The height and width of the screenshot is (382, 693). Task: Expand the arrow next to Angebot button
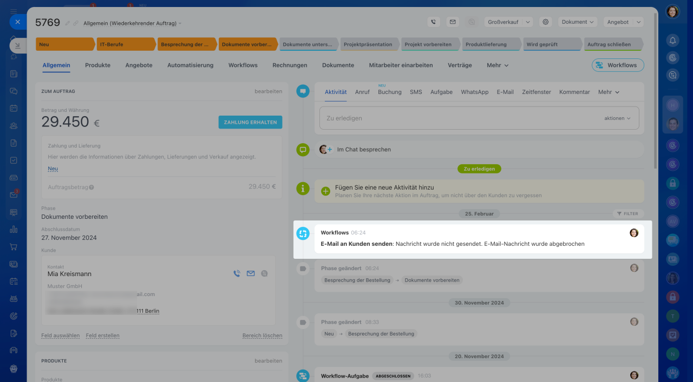(638, 22)
